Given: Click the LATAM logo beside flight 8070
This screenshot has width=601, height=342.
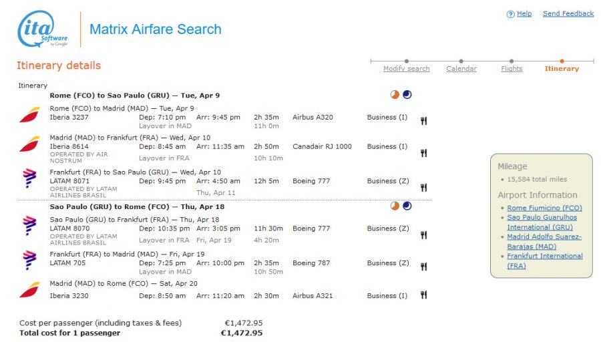Looking at the screenshot, I should point(29,226).
